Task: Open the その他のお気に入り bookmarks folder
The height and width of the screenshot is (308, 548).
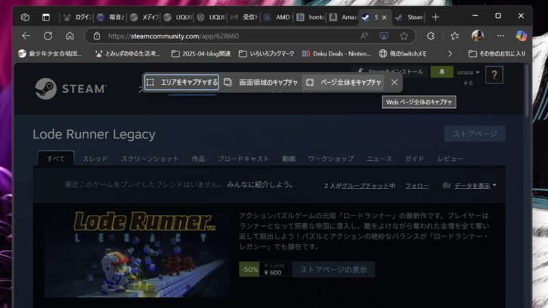Action: coord(497,53)
